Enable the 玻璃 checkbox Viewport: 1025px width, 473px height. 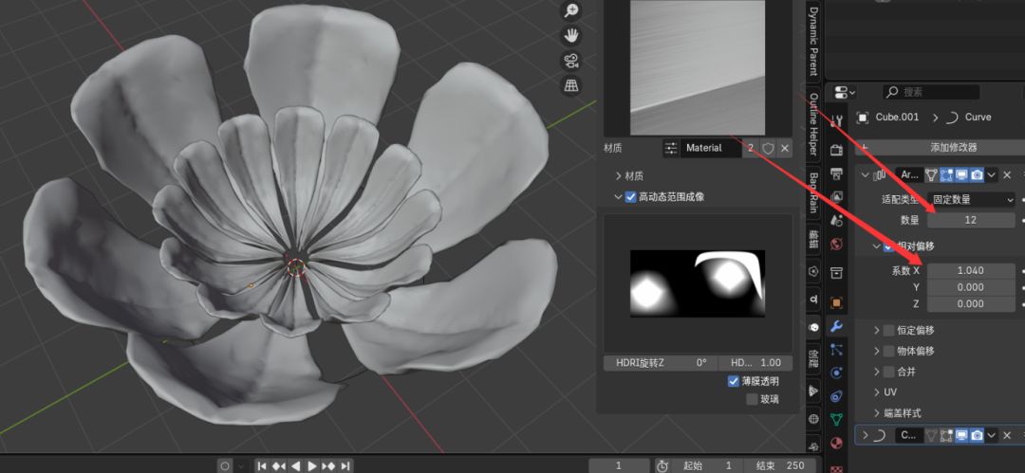753,399
